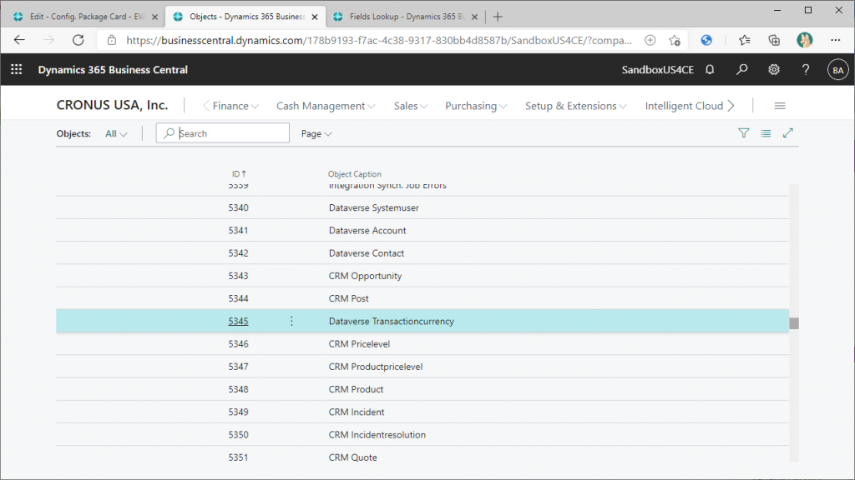Add this page to favorites
Image resolution: width=855 pixels, height=480 pixels.
pos(675,40)
